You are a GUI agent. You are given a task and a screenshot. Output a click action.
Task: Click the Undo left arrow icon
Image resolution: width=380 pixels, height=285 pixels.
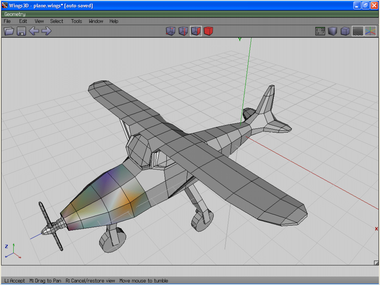(x=34, y=31)
